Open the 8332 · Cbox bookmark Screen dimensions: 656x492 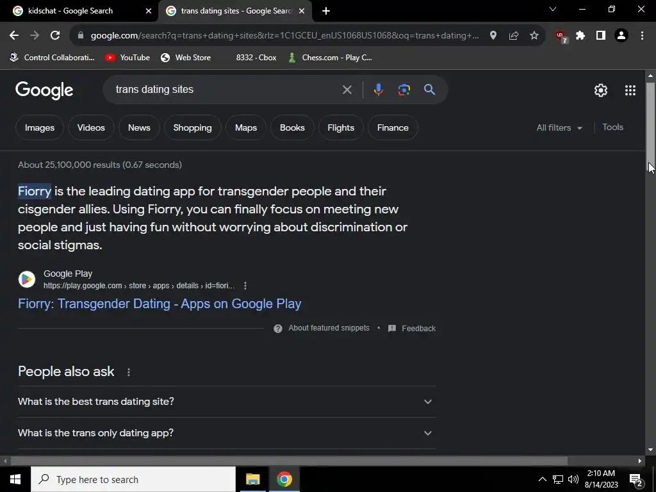256,58
